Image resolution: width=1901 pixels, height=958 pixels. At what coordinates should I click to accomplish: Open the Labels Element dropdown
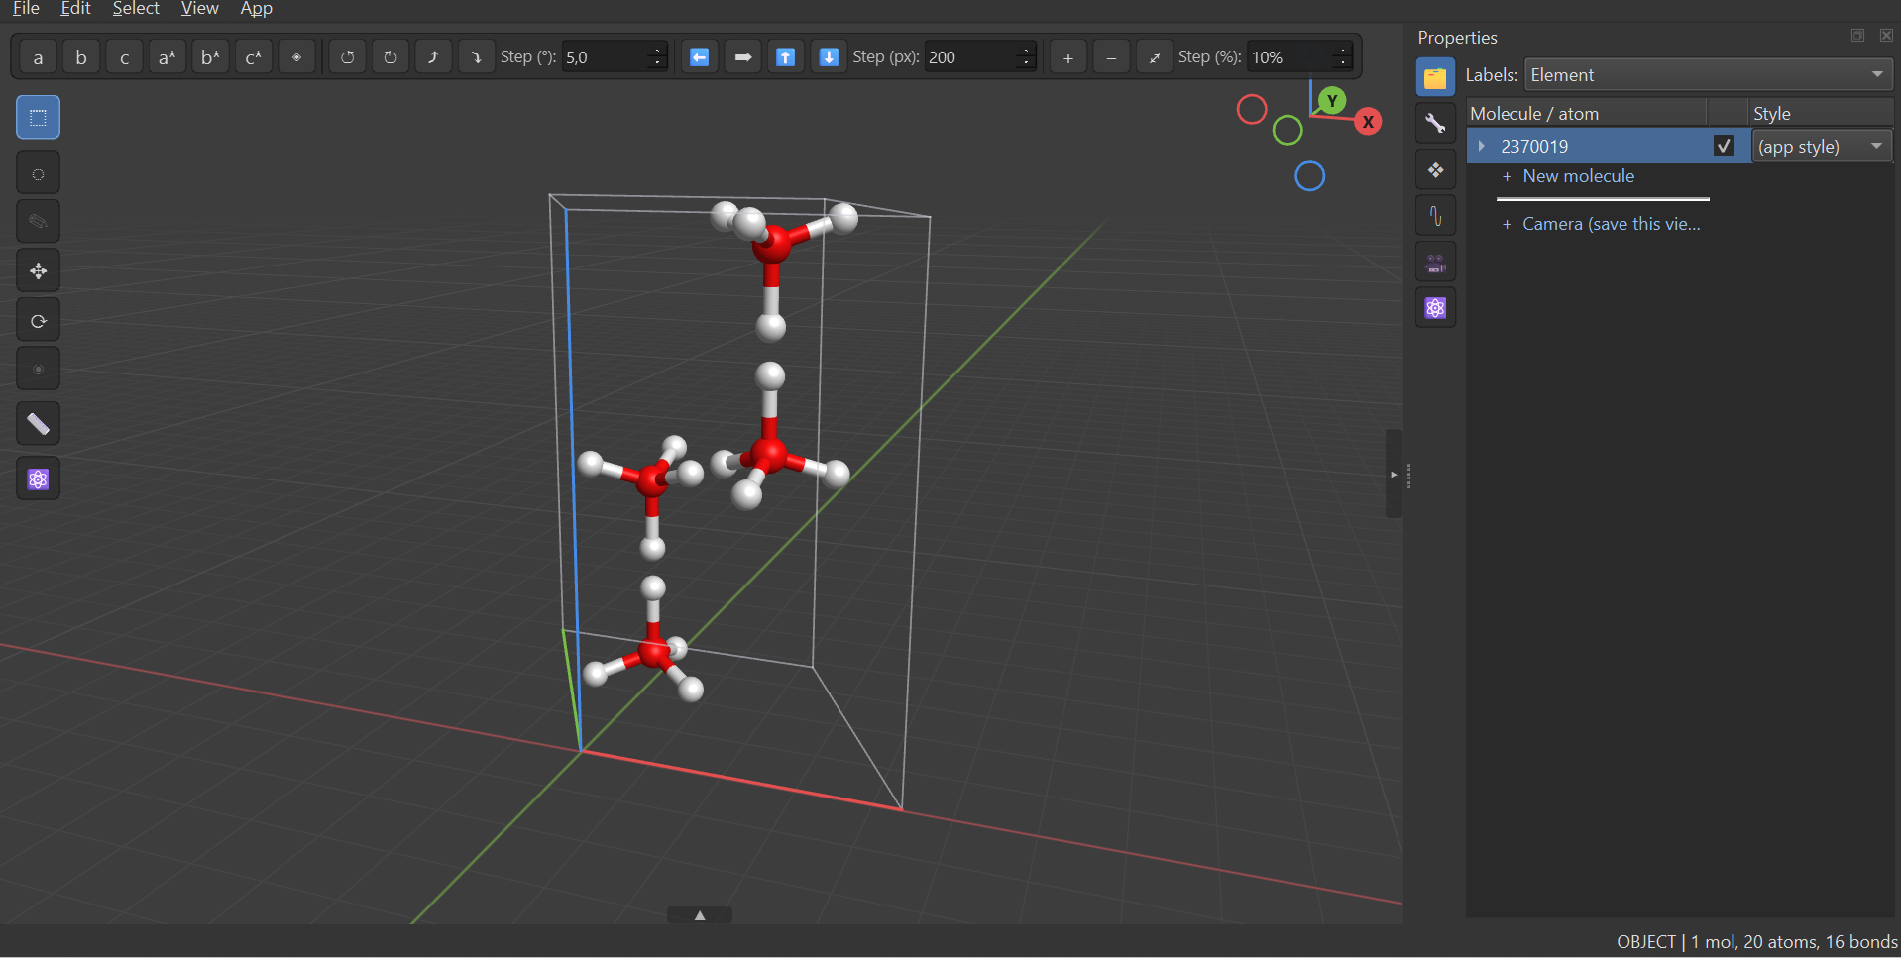[1708, 75]
